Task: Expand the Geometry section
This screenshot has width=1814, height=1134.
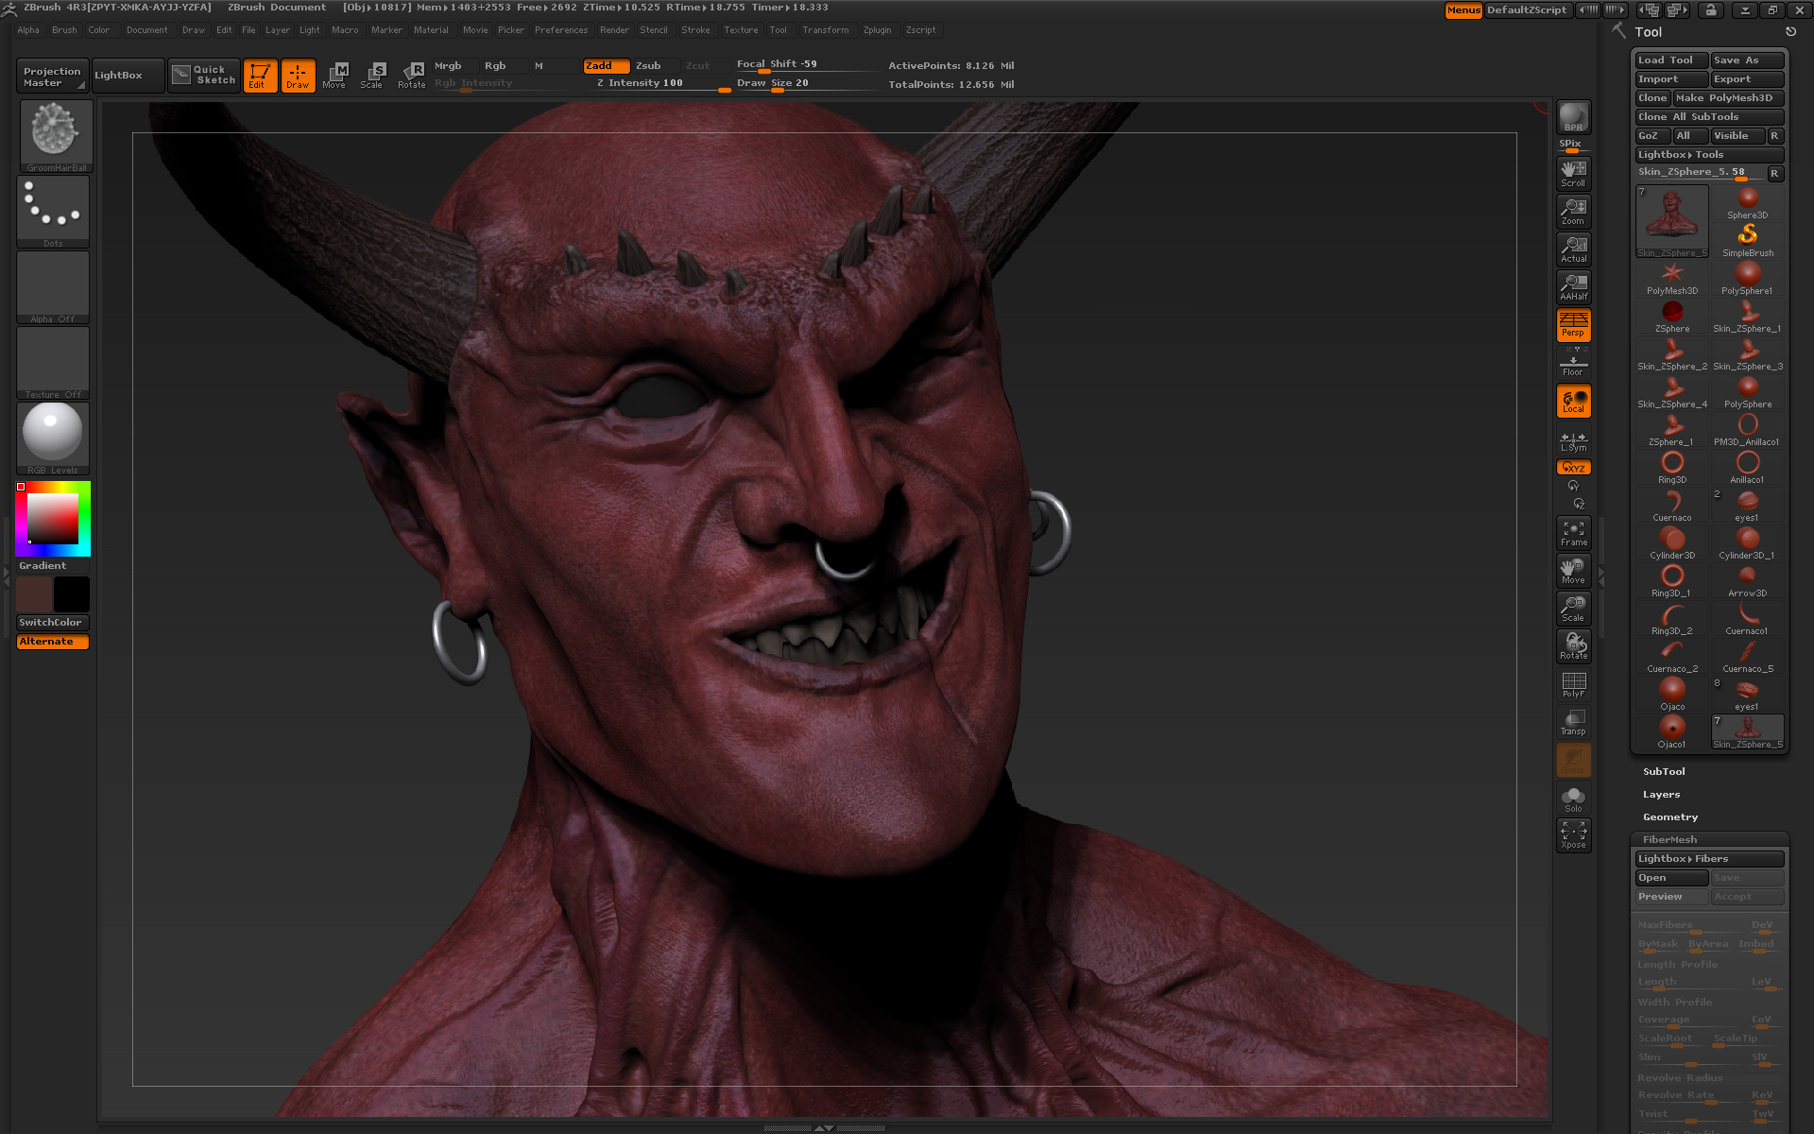Action: pyautogui.click(x=1669, y=816)
